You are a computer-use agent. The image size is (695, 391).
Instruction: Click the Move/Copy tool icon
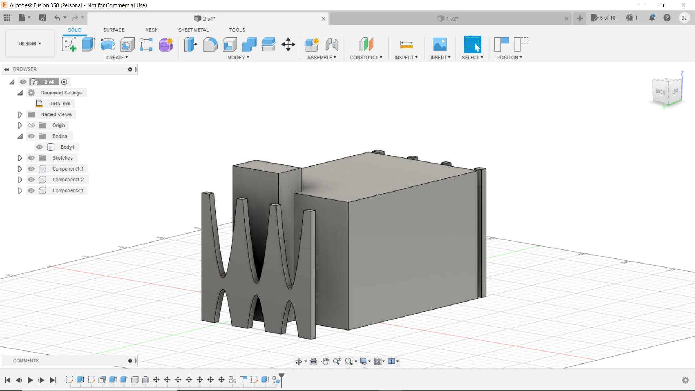(288, 44)
